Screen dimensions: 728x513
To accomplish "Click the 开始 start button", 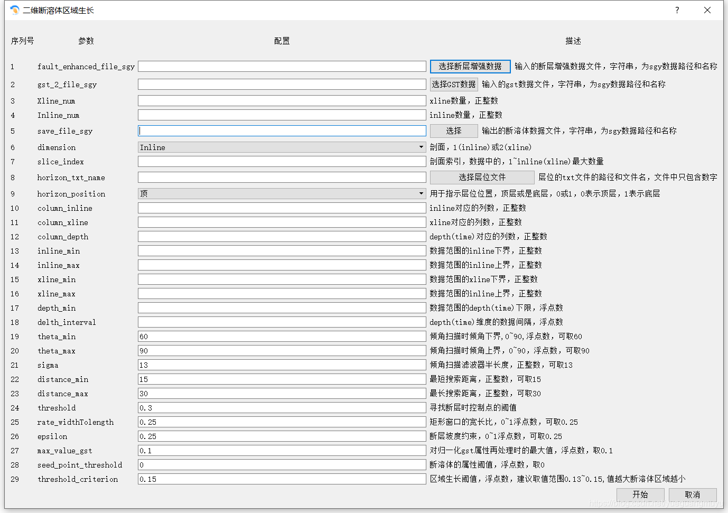I will 640,495.
